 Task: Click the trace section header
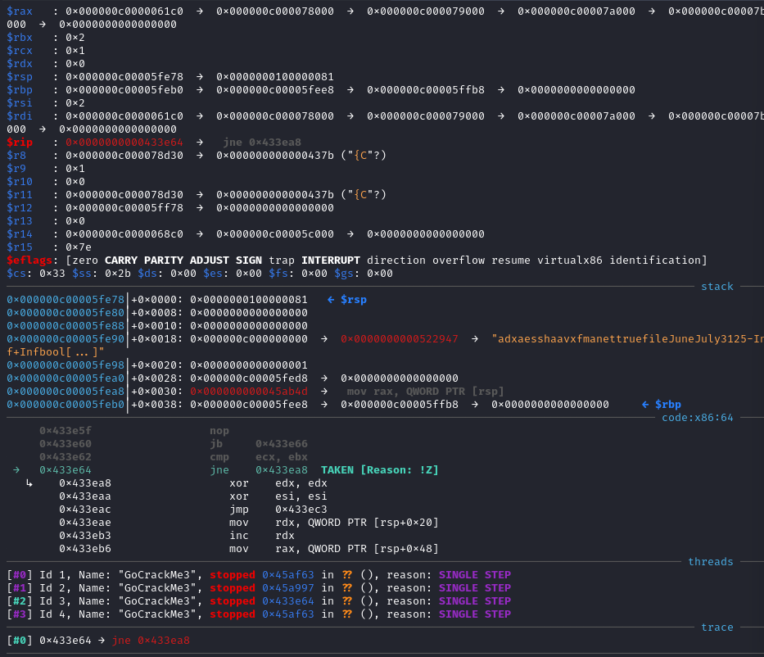[717, 628]
